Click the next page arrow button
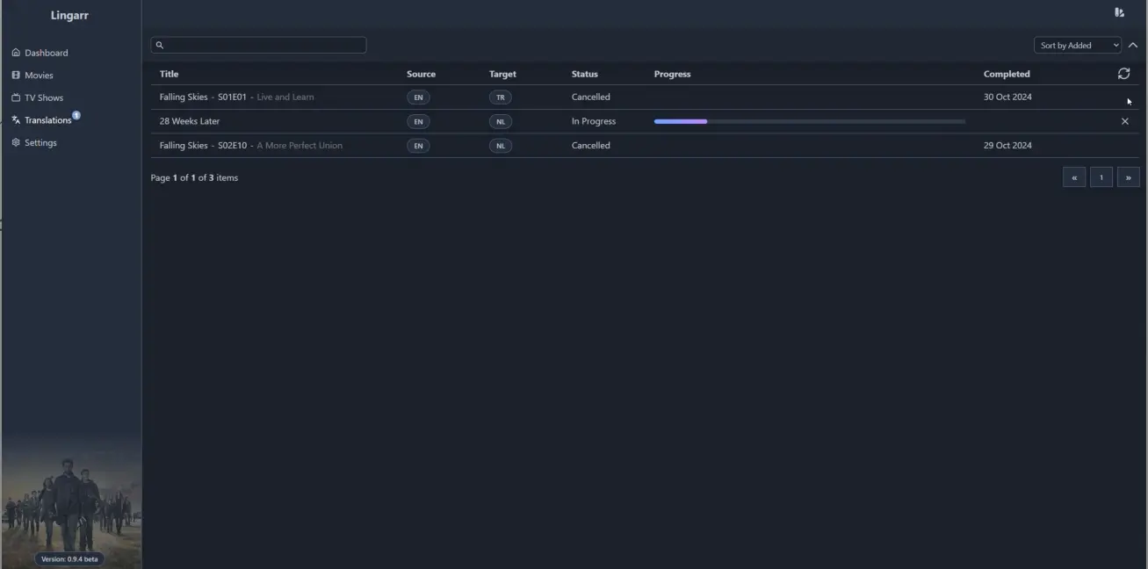 tap(1128, 176)
